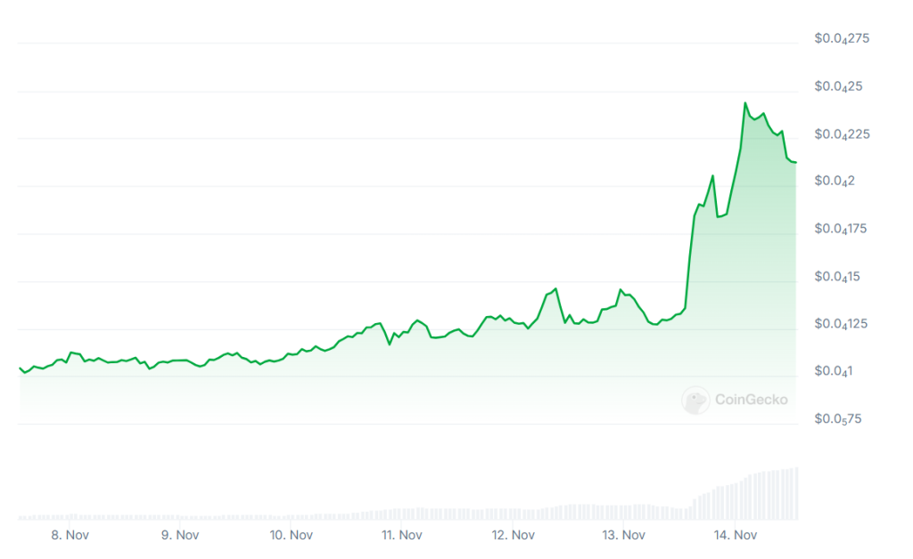
Task: Select the 9. Nov date label
Action: [x=180, y=535]
